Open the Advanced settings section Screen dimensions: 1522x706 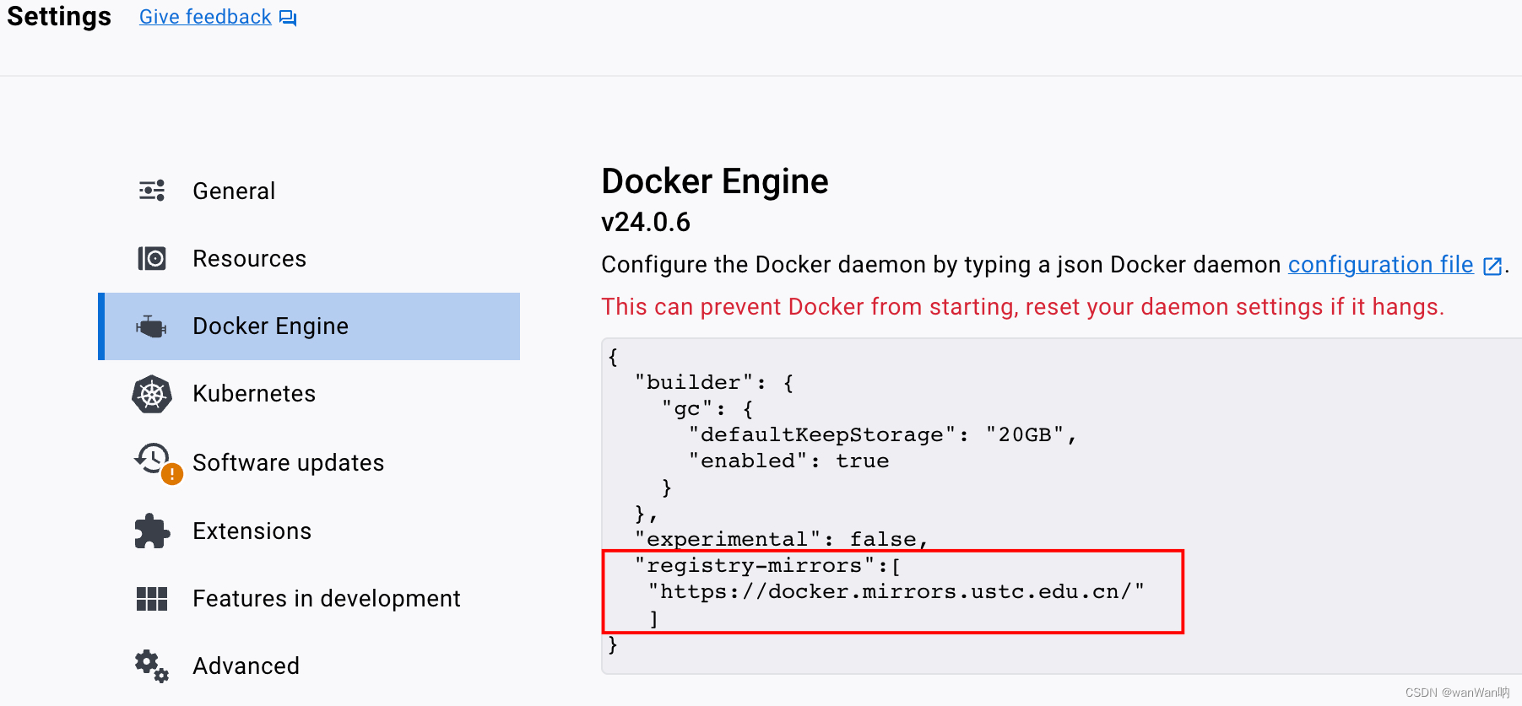pos(309,666)
